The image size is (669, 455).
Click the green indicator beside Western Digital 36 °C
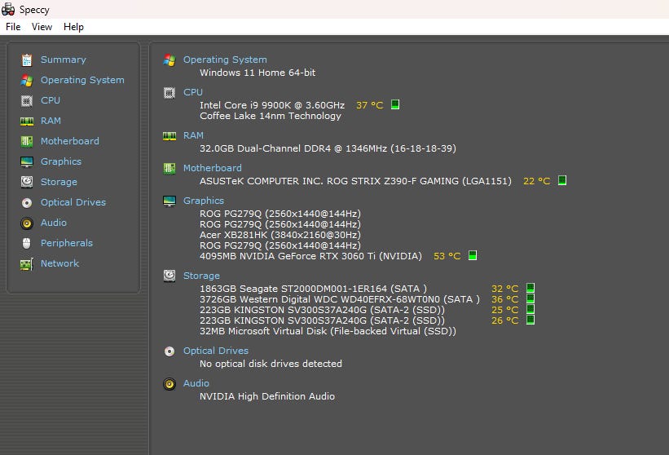coord(530,298)
